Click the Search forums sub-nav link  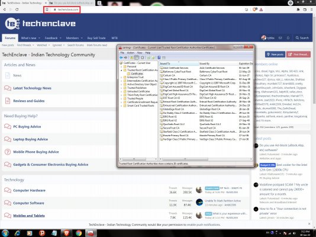click(x=75, y=45)
